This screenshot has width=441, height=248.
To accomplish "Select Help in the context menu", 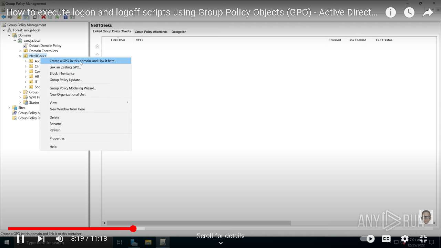I will 86,147.
